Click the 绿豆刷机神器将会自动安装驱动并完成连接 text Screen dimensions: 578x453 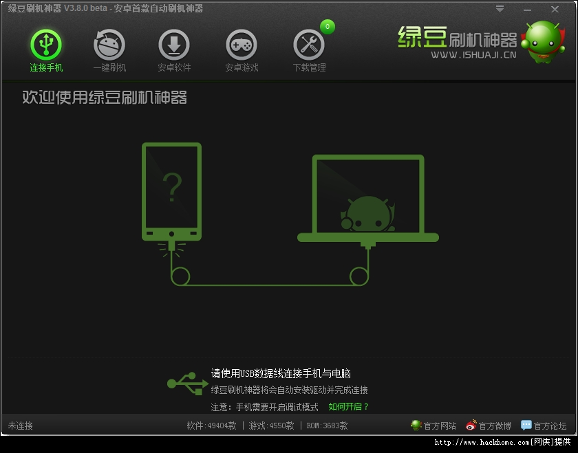[290, 390]
